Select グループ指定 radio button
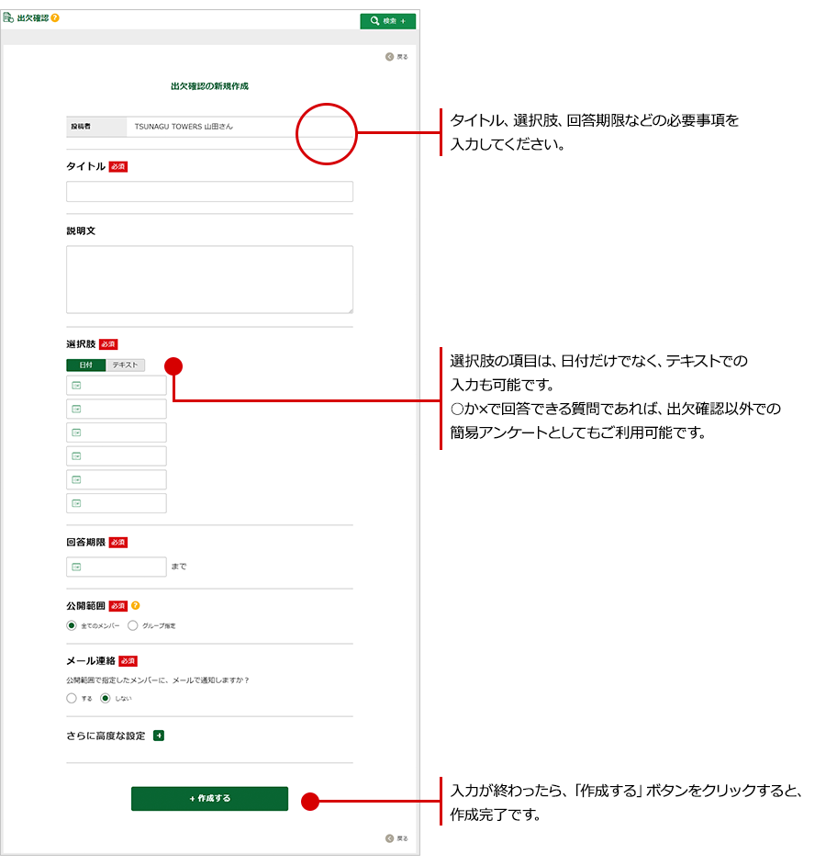The width and height of the screenshot is (826, 865). pyautogui.click(x=133, y=625)
